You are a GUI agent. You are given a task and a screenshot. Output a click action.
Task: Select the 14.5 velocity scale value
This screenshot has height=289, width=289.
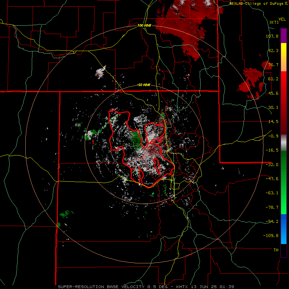[273, 122]
